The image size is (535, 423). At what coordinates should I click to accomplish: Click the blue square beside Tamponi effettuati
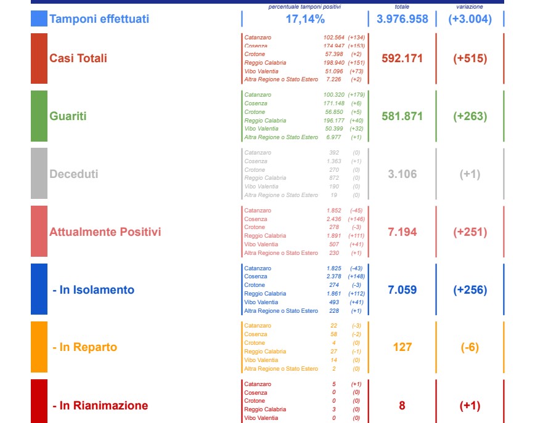[38, 18]
